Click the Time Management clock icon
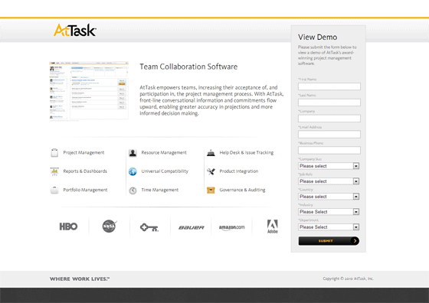Screen dimensions: 429x303 (133, 191)
